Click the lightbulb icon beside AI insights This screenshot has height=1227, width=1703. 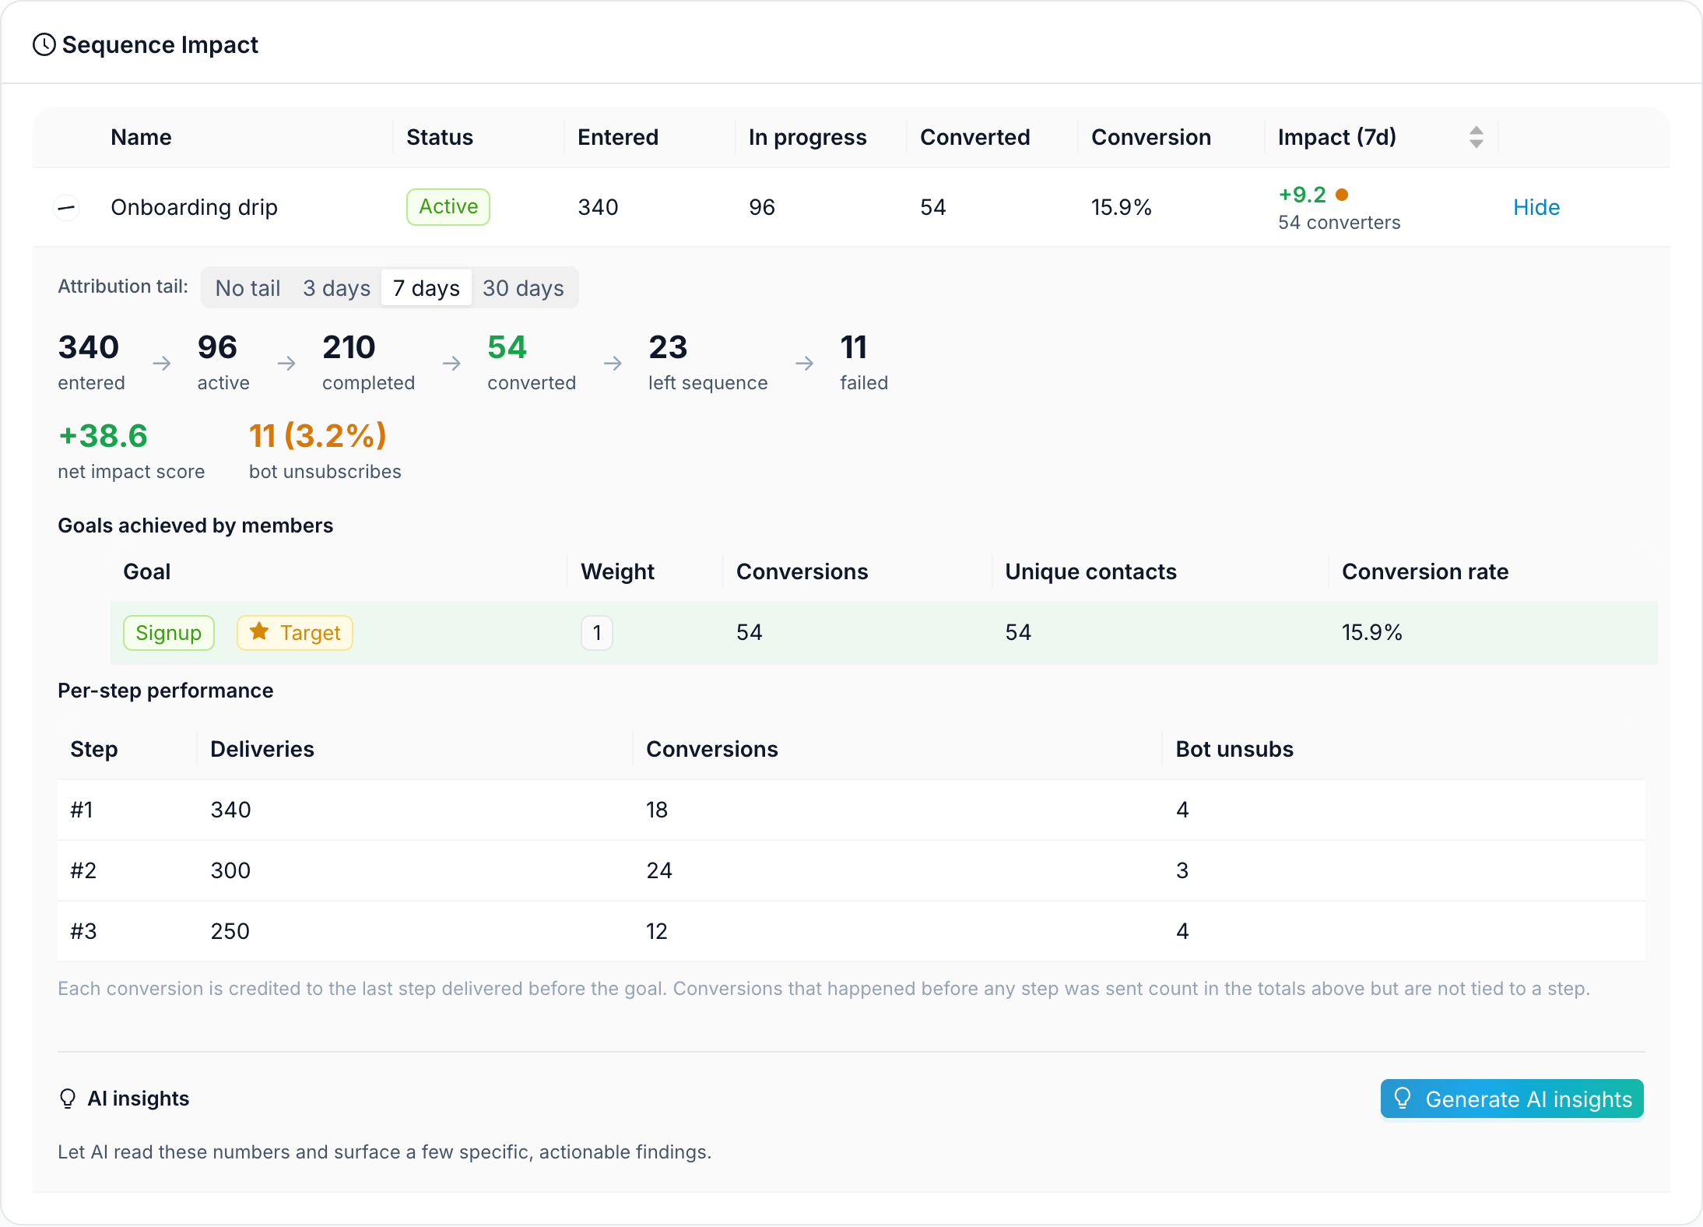pyautogui.click(x=68, y=1099)
